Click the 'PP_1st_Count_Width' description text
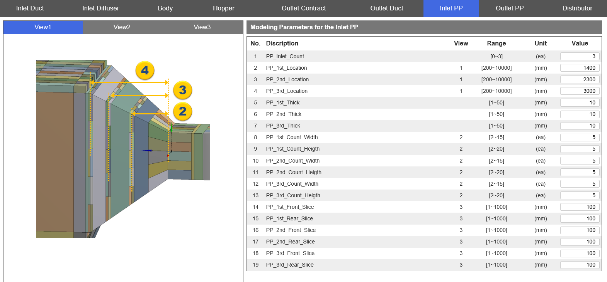Image resolution: width=607 pixels, height=282 pixels. pos(292,137)
